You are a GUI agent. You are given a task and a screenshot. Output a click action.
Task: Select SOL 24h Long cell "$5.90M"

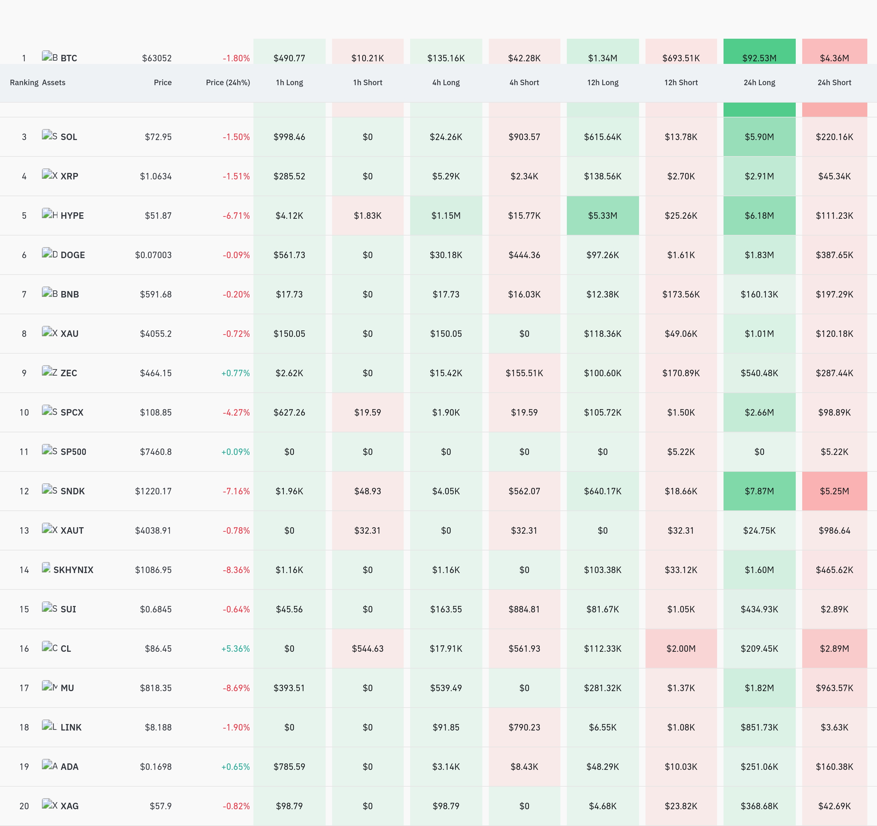point(760,137)
